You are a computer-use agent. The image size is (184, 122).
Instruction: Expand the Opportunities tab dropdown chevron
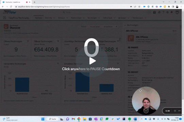coord(84,18)
